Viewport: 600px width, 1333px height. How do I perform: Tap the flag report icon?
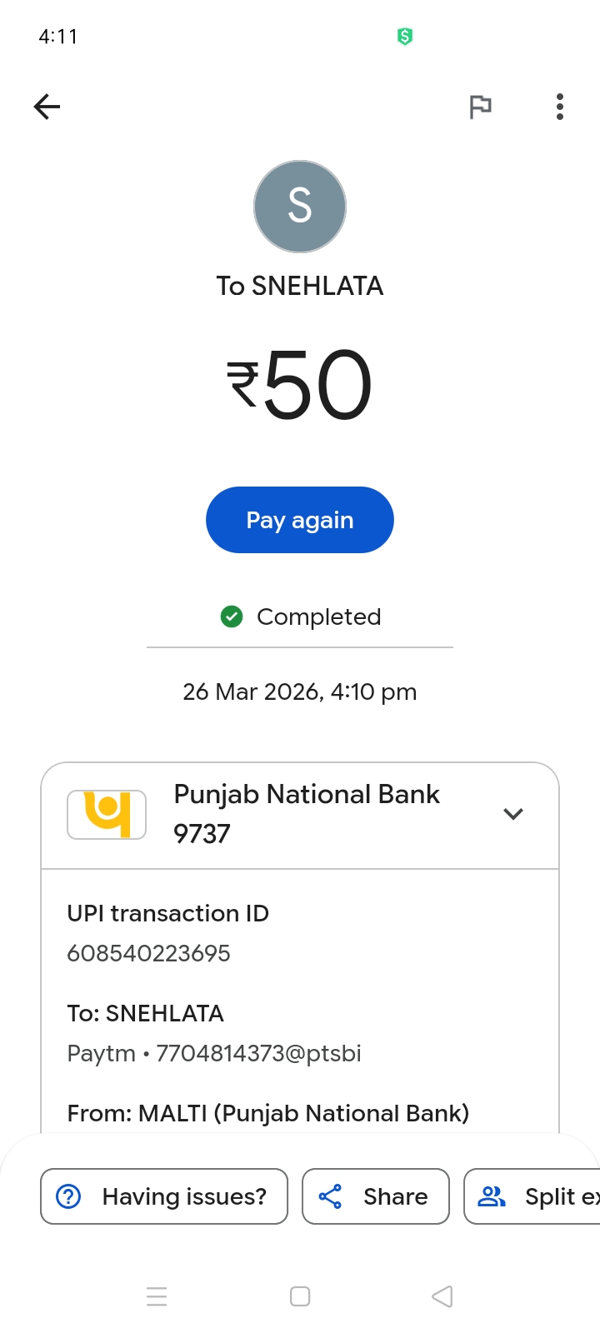click(x=480, y=107)
